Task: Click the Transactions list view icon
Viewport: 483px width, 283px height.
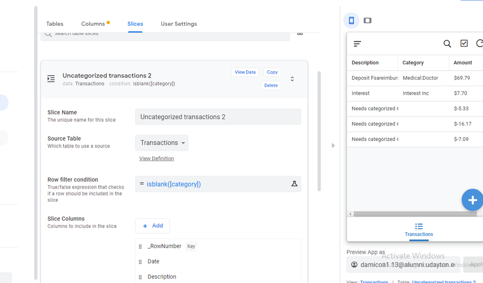Action: click(419, 226)
